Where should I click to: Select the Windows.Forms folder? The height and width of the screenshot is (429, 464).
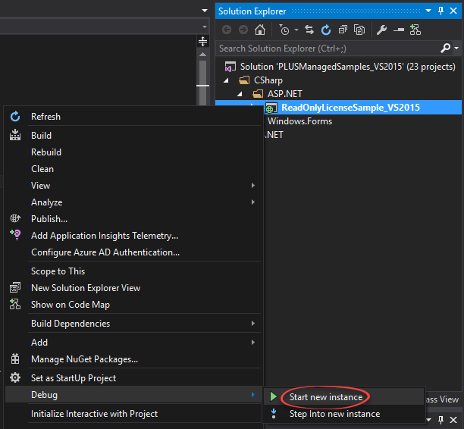point(299,121)
